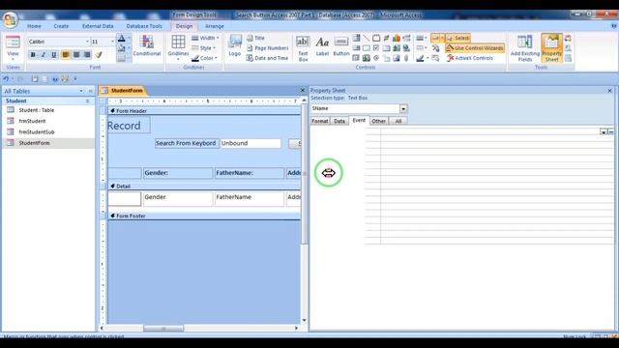Screen dimensions: 619x348
Task: Close the Property Sheet pane
Action: (x=609, y=91)
